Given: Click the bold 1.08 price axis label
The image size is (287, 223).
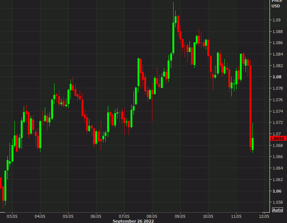Looking at the screenshot, I should 277,77.
